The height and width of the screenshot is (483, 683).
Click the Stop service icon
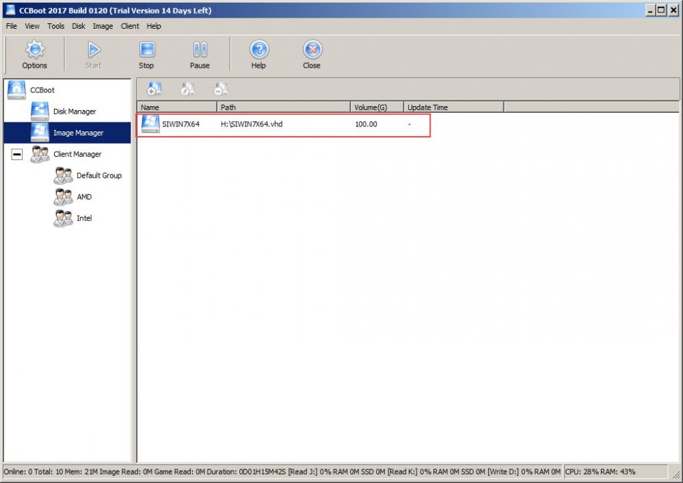click(x=147, y=49)
